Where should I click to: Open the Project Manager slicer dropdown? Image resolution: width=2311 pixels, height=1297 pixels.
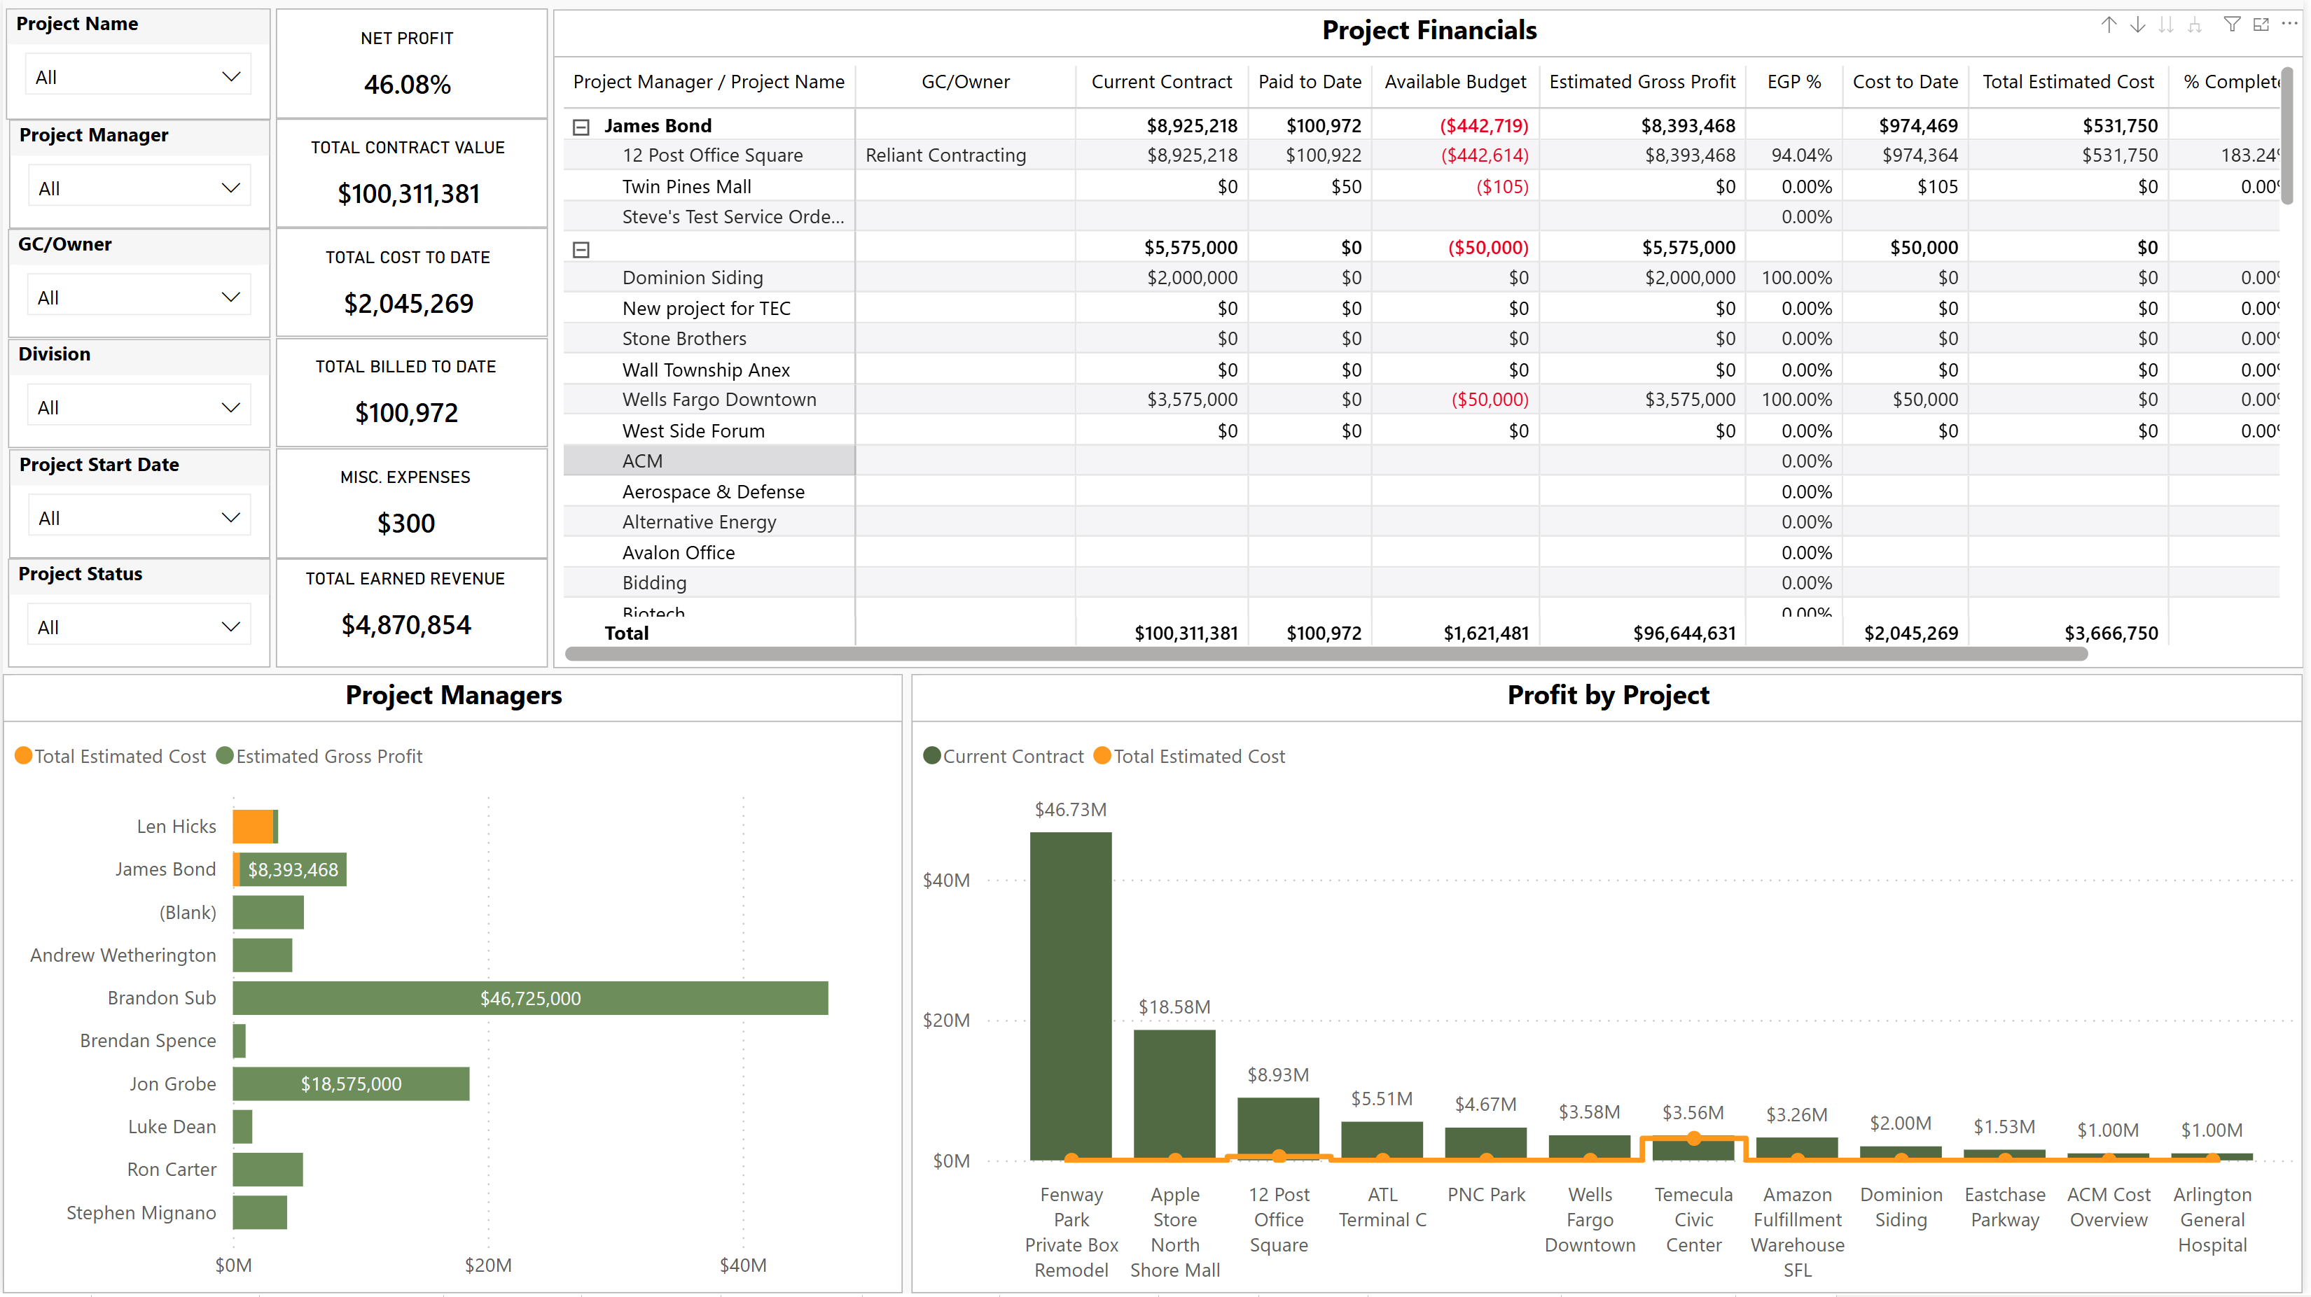pos(138,188)
